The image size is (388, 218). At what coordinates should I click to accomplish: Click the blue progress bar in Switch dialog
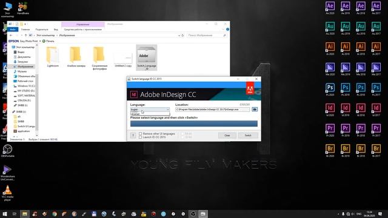click(x=194, y=124)
